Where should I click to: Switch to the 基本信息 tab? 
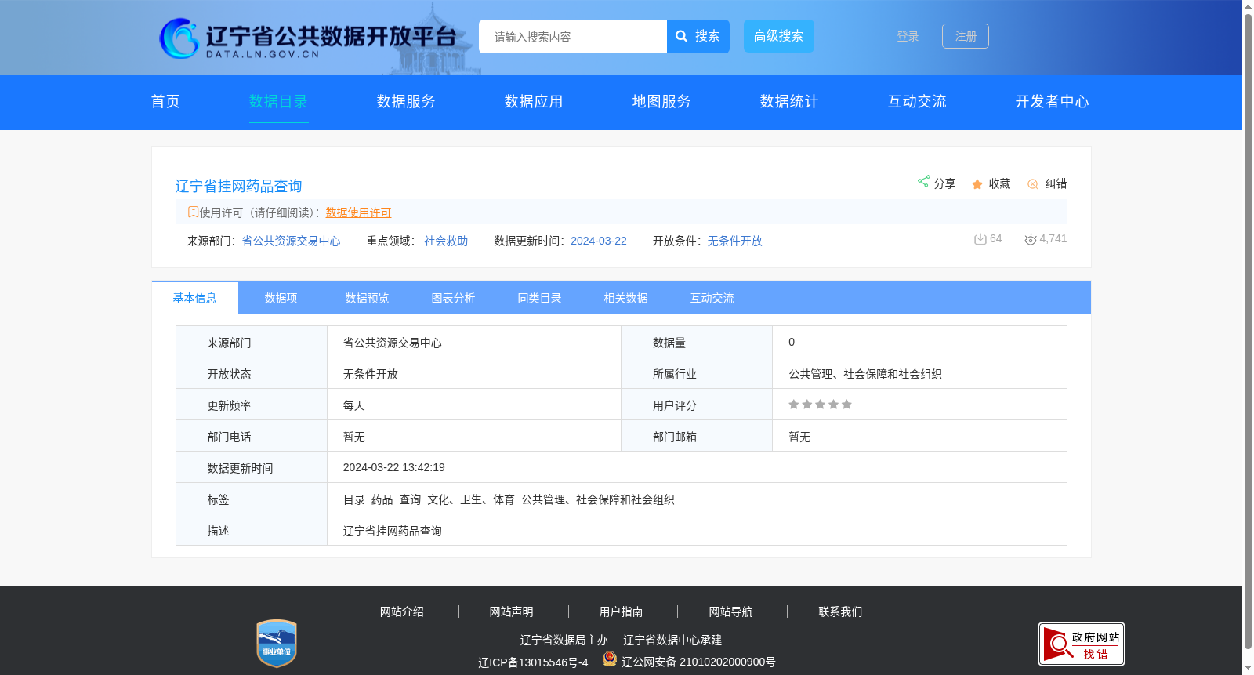point(195,298)
